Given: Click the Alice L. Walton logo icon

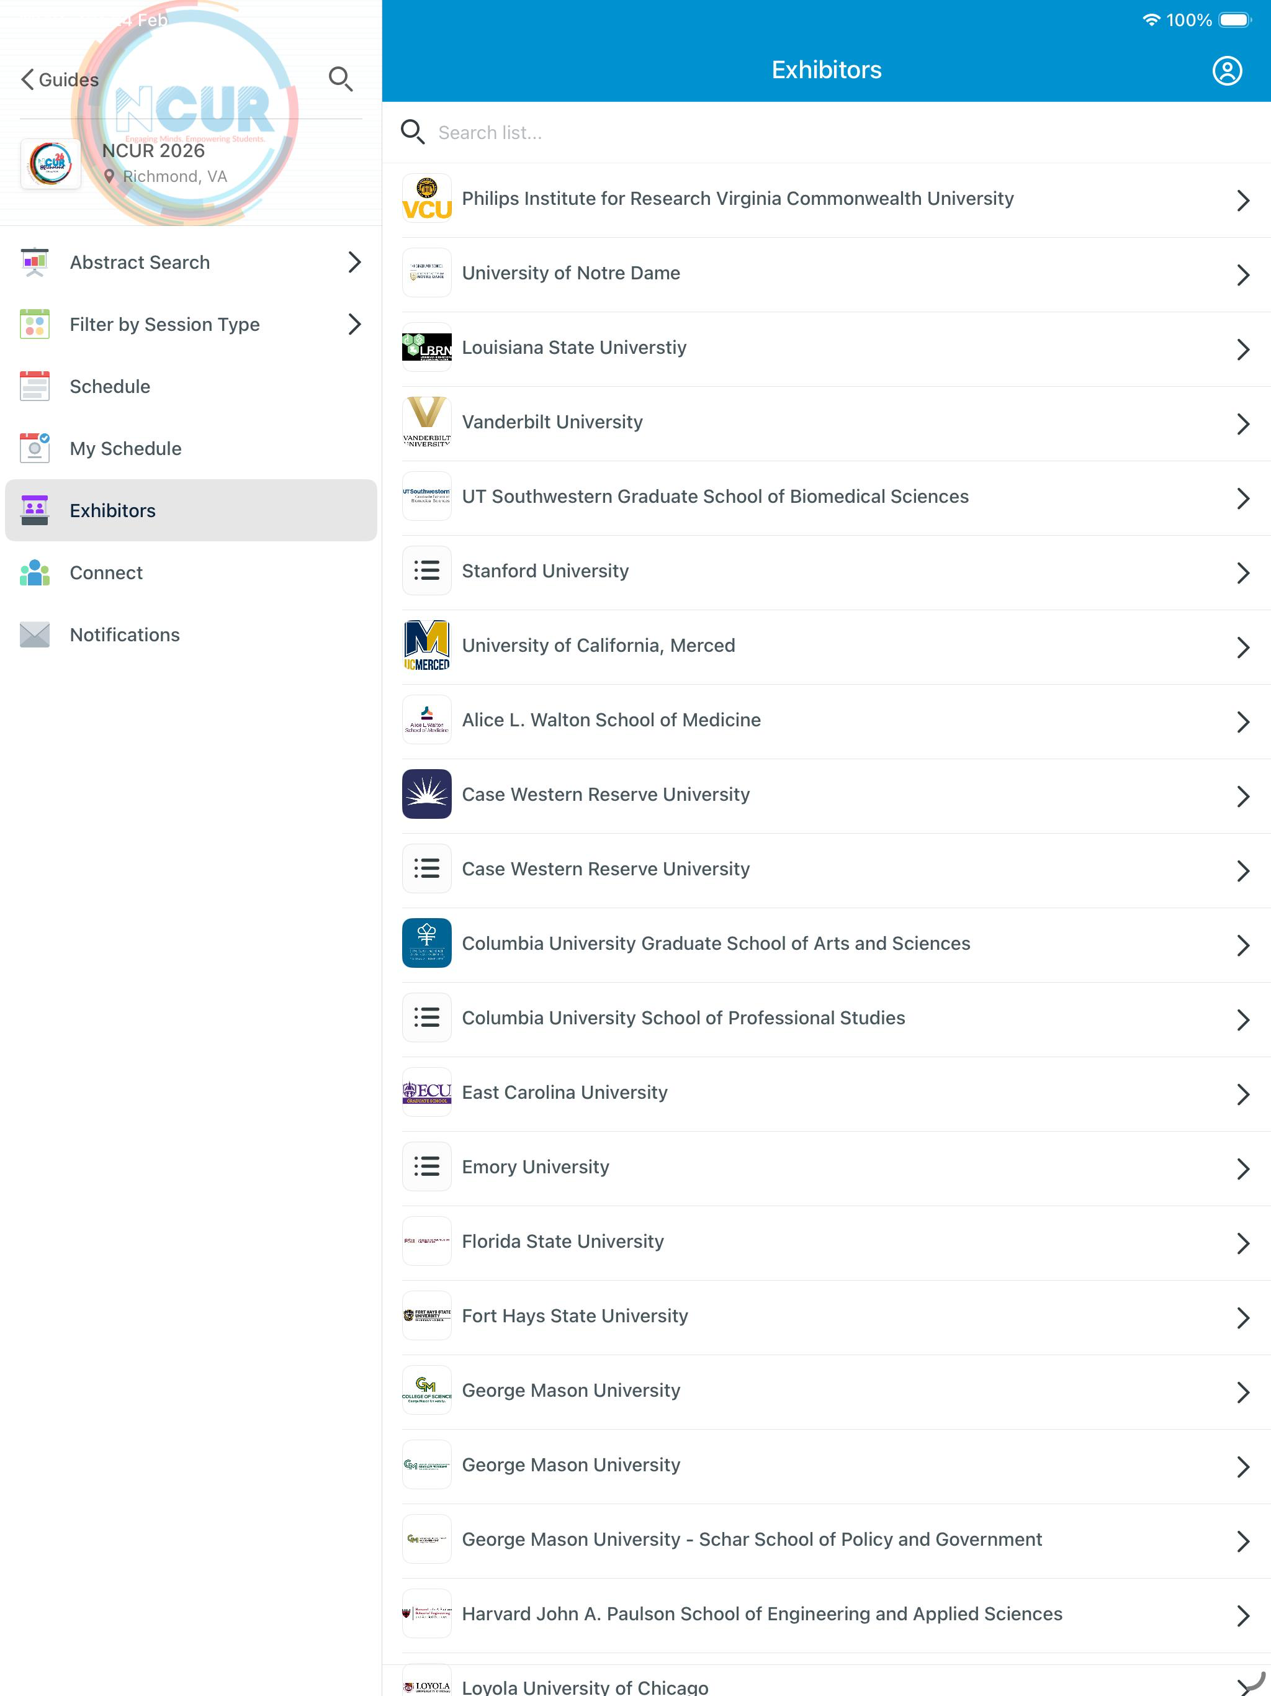Looking at the screenshot, I should (x=427, y=720).
